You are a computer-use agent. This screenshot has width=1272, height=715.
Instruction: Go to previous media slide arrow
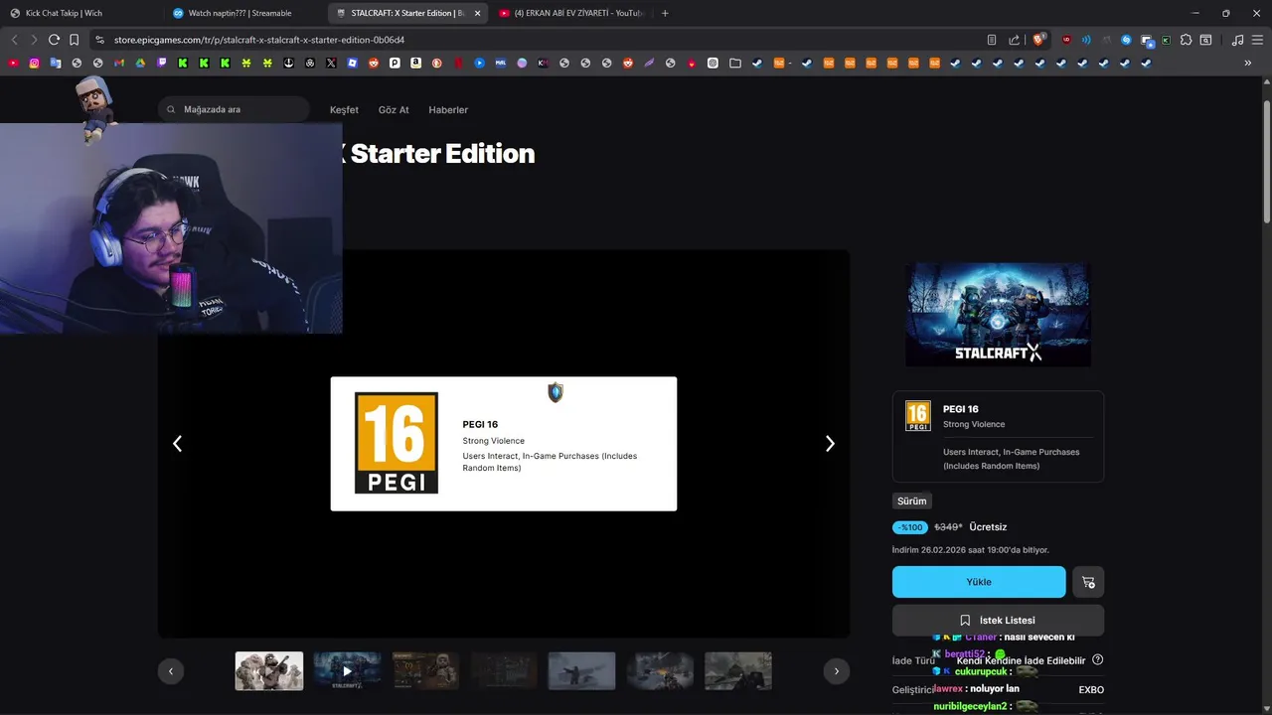[177, 444]
